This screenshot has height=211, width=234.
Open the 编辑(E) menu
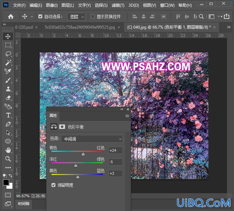36,5
